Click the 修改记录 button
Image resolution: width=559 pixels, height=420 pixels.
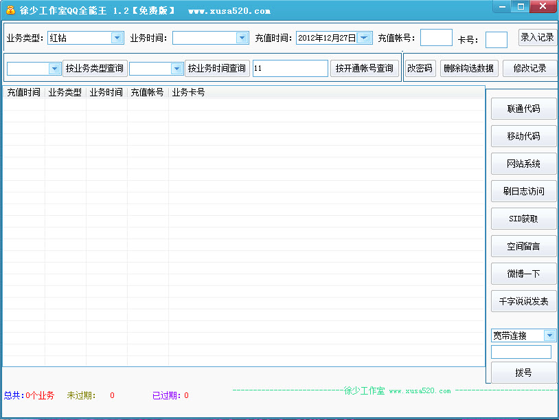coord(529,68)
